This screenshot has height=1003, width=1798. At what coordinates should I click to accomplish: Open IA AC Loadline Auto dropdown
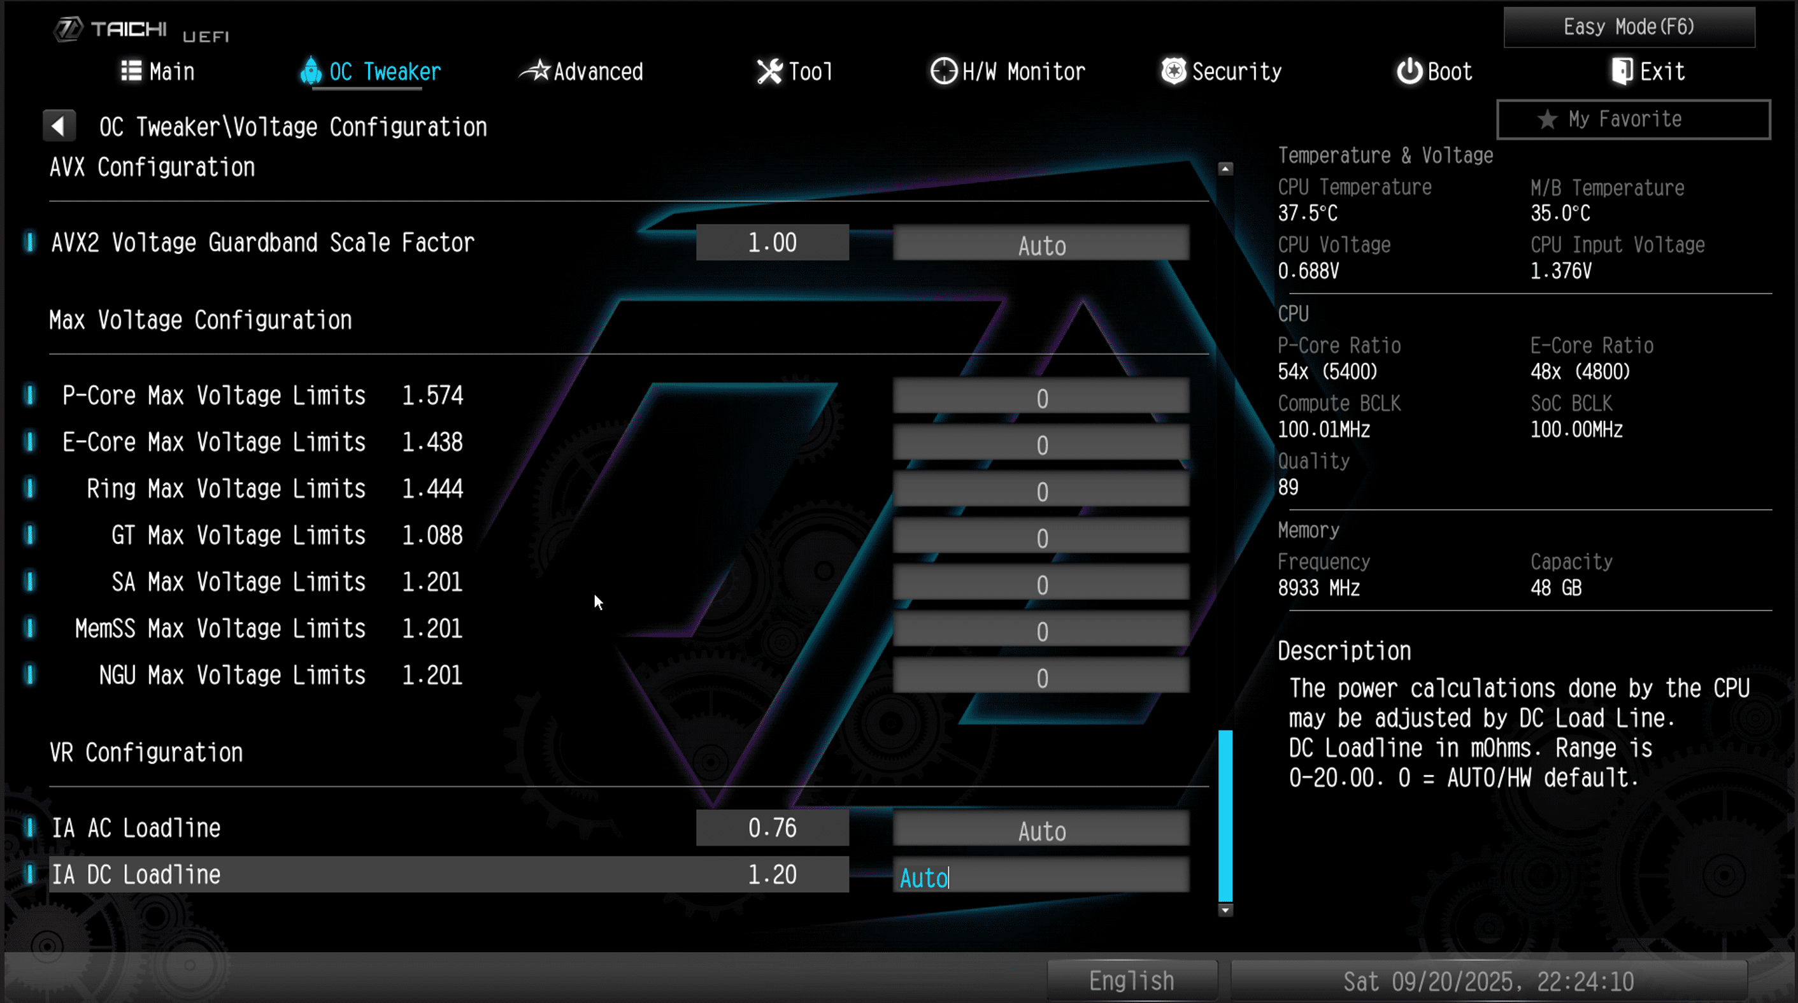[1041, 829]
